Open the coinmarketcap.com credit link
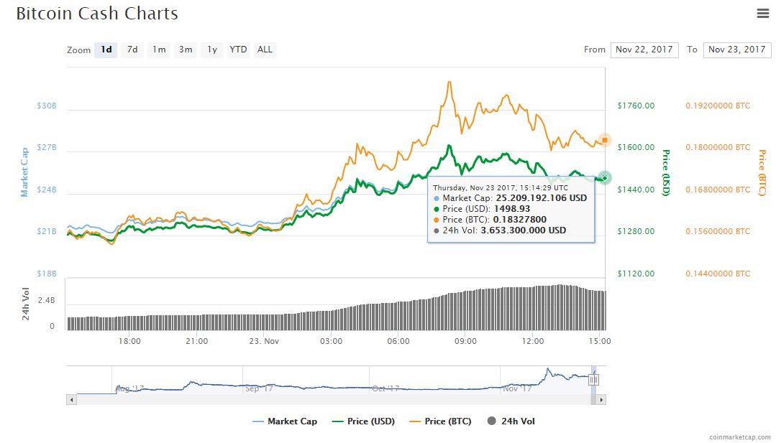776x443 pixels. [x=739, y=436]
